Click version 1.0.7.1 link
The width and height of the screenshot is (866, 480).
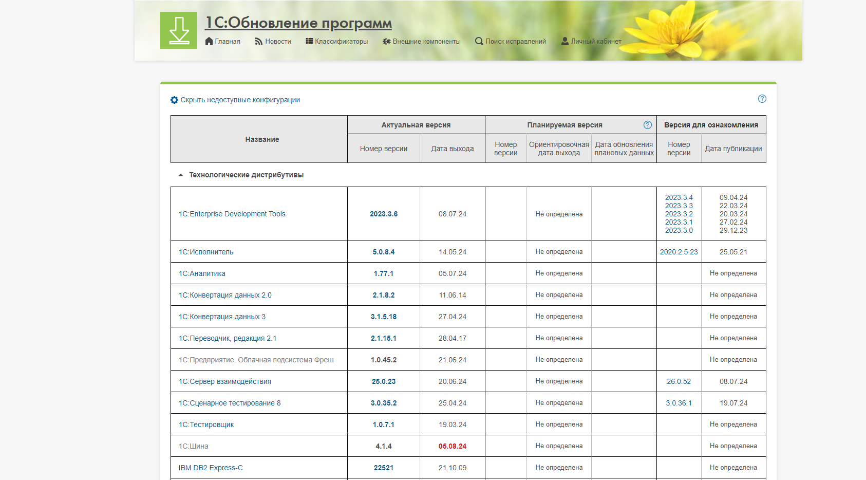[x=384, y=424]
